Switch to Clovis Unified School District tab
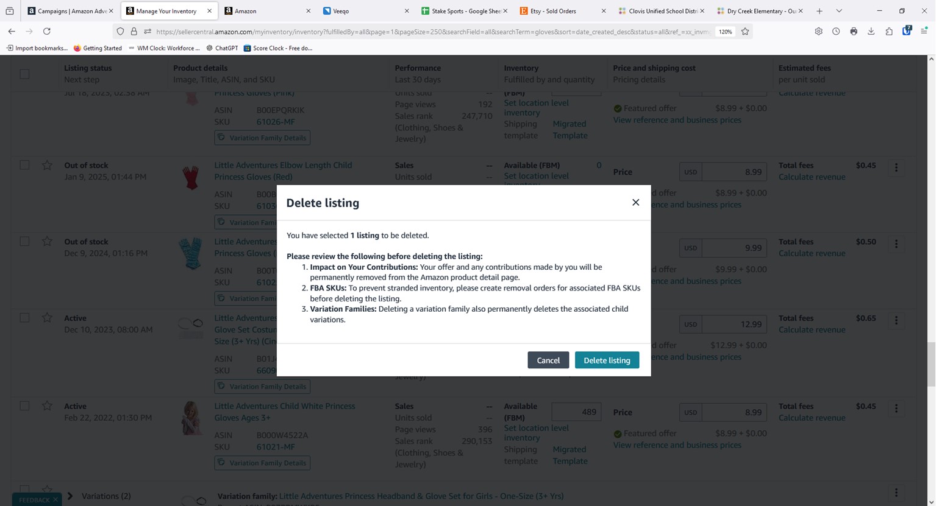 (x=662, y=11)
